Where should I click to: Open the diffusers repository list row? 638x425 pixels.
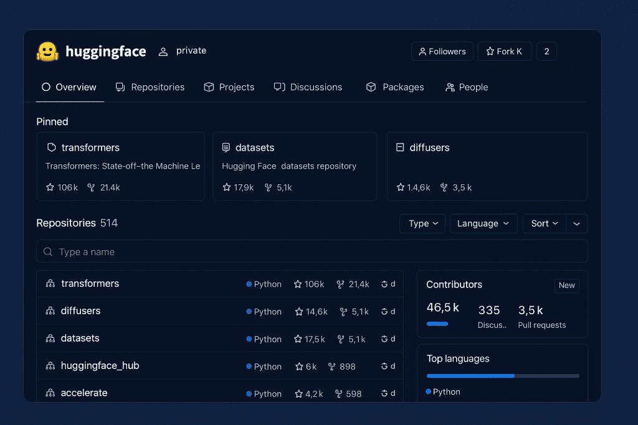point(220,311)
